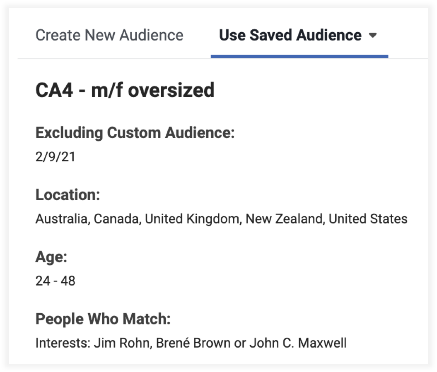Screen dimensions: 437x372
Task: Click Australia in the location list
Action: [61, 218]
